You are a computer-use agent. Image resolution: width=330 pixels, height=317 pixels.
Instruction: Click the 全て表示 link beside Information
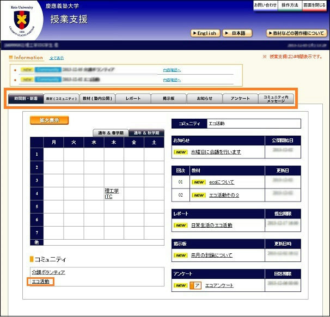point(57,58)
